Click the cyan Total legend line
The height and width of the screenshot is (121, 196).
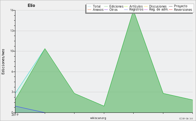tap(90, 6)
